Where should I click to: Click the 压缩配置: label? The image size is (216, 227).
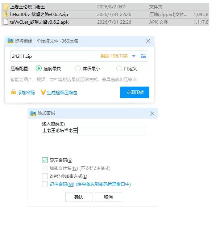(x=20, y=68)
